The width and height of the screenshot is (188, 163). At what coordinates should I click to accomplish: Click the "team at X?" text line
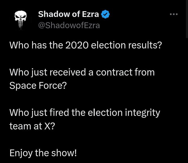coord(32,126)
